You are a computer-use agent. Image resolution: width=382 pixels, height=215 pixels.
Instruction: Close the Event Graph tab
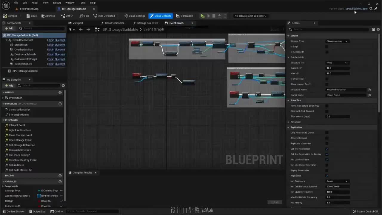click(x=192, y=23)
